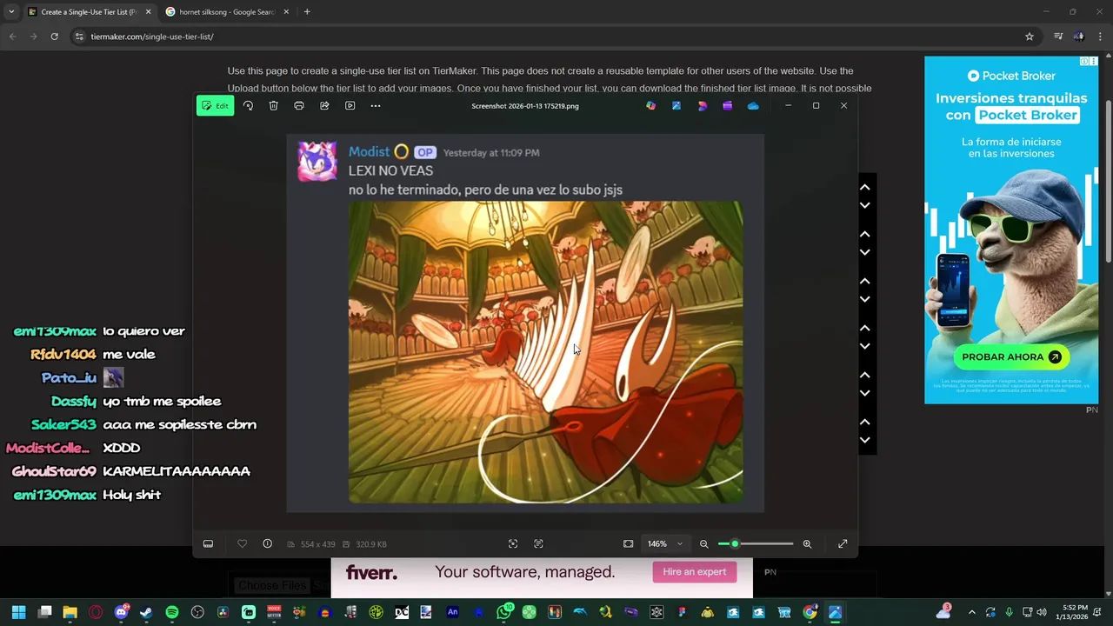This screenshot has width=1113, height=626.
Task: Zoom out using the minus magnifier
Action: 703,544
